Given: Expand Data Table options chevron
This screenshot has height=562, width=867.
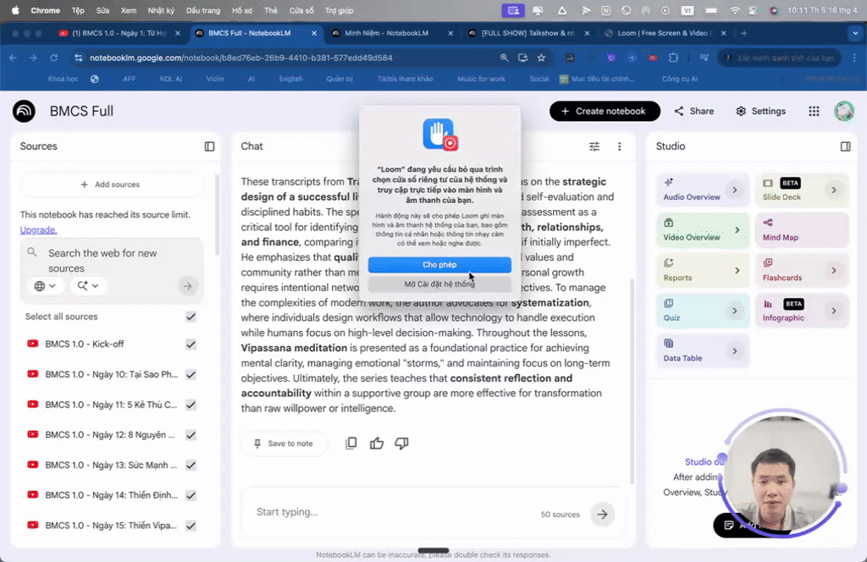Looking at the screenshot, I should pos(735,351).
